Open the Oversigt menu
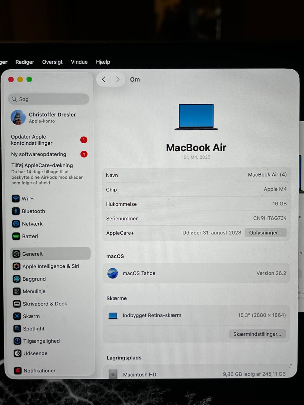The width and height of the screenshot is (304, 405). (x=52, y=62)
